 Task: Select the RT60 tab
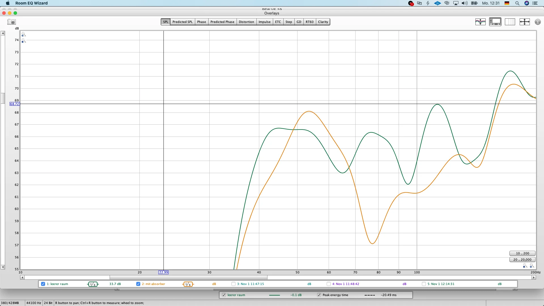pyautogui.click(x=309, y=22)
